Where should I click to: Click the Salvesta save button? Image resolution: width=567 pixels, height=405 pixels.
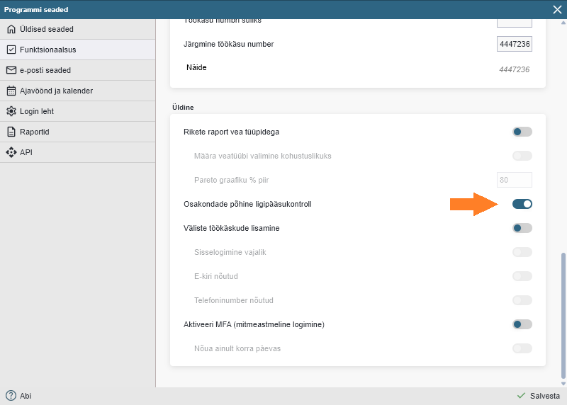pyautogui.click(x=539, y=396)
